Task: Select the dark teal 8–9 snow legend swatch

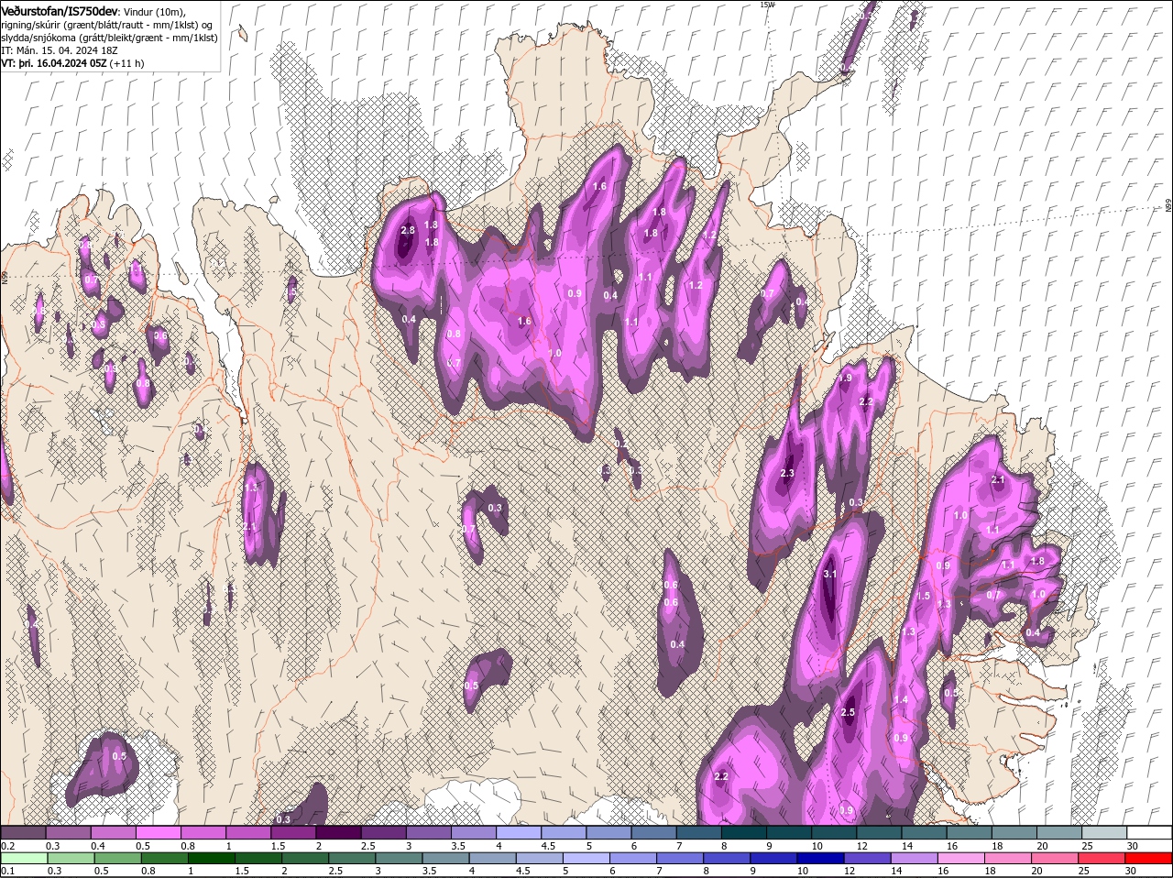Action: click(x=745, y=832)
